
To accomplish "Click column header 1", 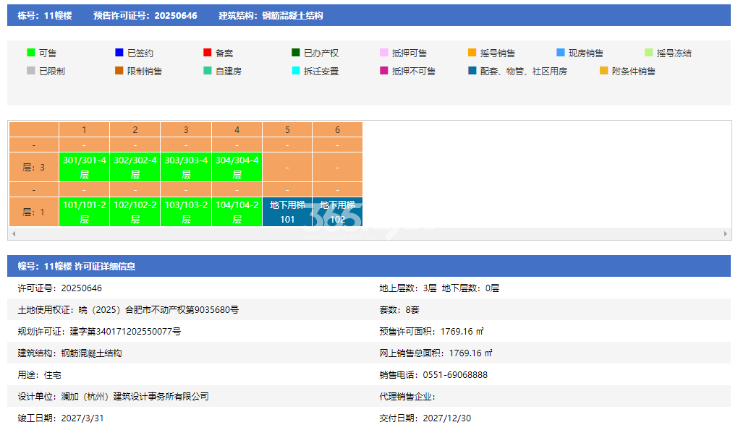I will (x=84, y=130).
